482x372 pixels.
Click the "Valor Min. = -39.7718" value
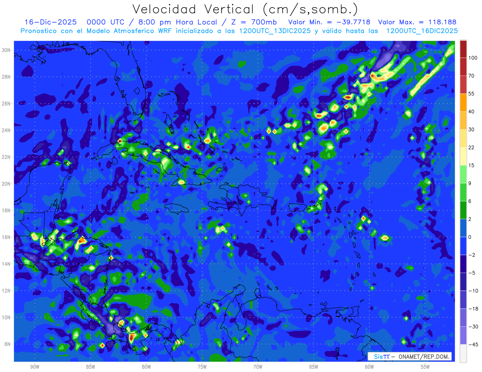[x=329, y=22]
